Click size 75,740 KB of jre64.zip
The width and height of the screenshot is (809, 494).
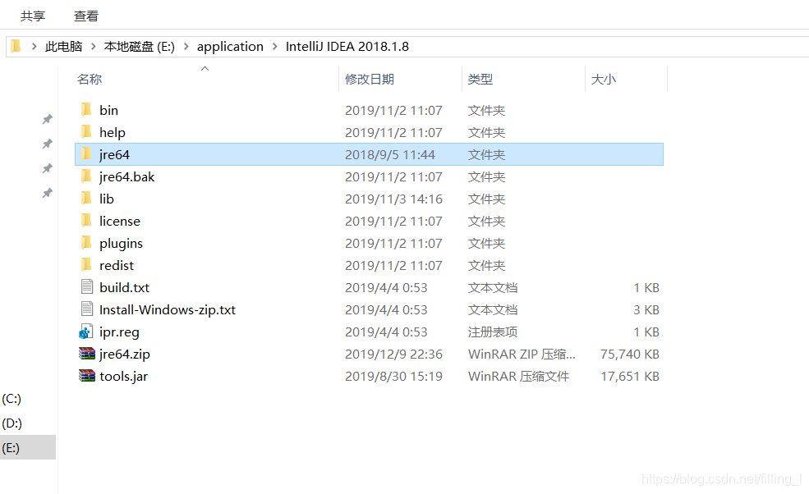[629, 354]
